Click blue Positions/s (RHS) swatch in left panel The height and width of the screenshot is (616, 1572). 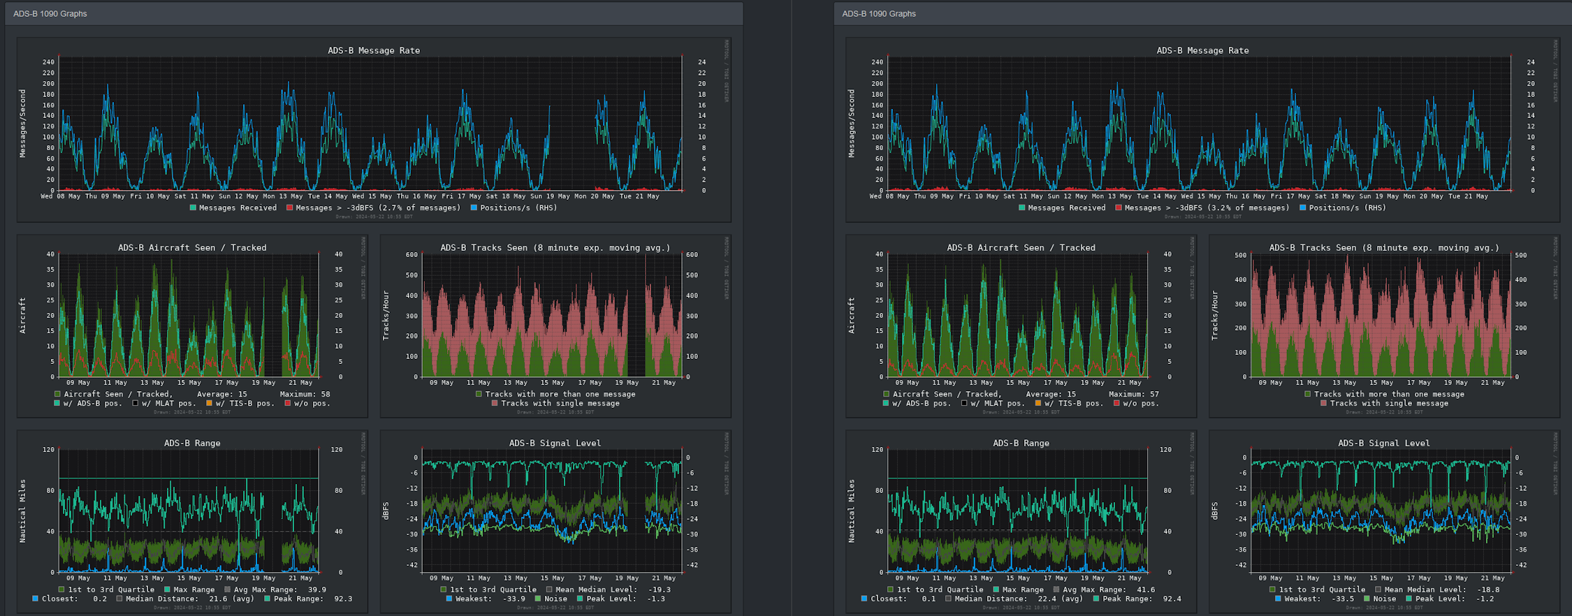tap(474, 207)
